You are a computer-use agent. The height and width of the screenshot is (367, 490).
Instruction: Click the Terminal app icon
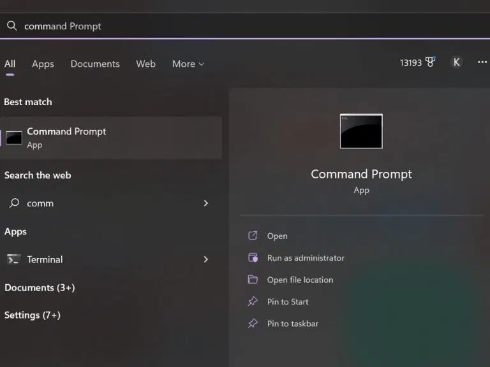point(13,259)
